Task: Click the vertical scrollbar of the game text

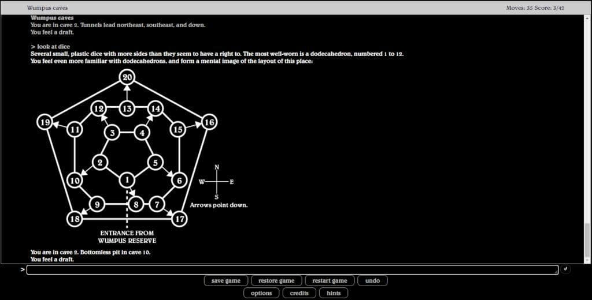Action: click(x=587, y=140)
